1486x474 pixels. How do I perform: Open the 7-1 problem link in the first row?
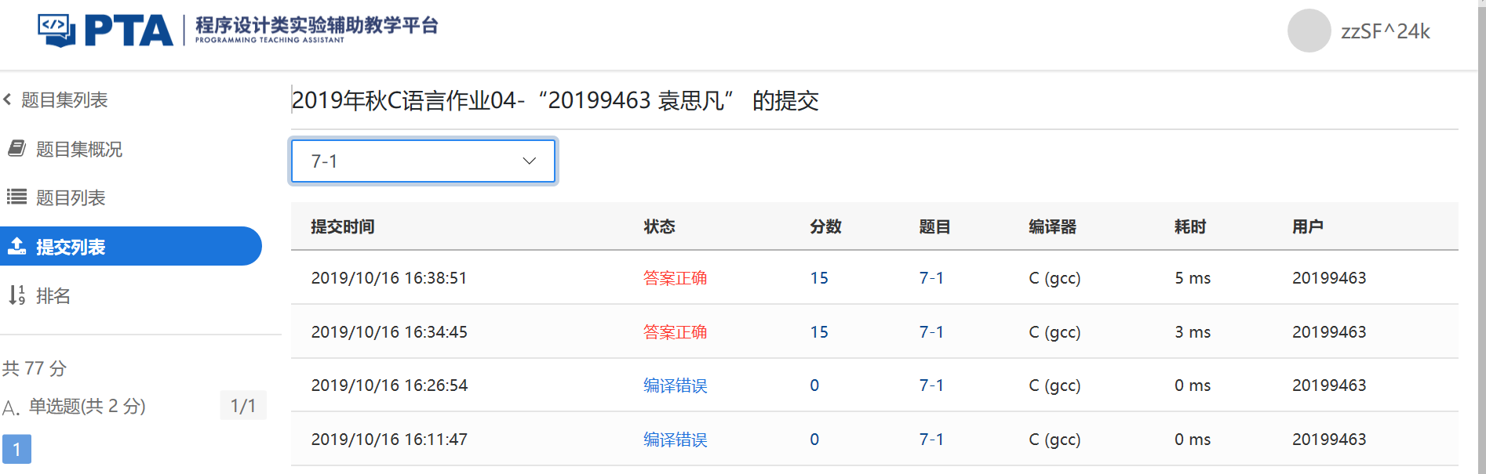coord(931,278)
